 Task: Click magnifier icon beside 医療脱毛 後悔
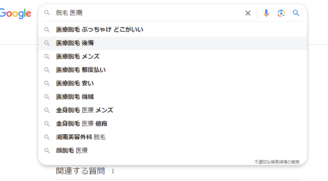pyautogui.click(x=47, y=43)
